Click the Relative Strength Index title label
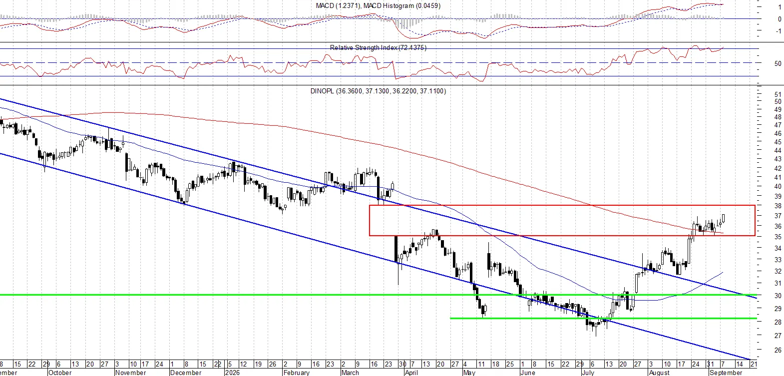This screenshot has width=784, height=376. coord(378,47)
